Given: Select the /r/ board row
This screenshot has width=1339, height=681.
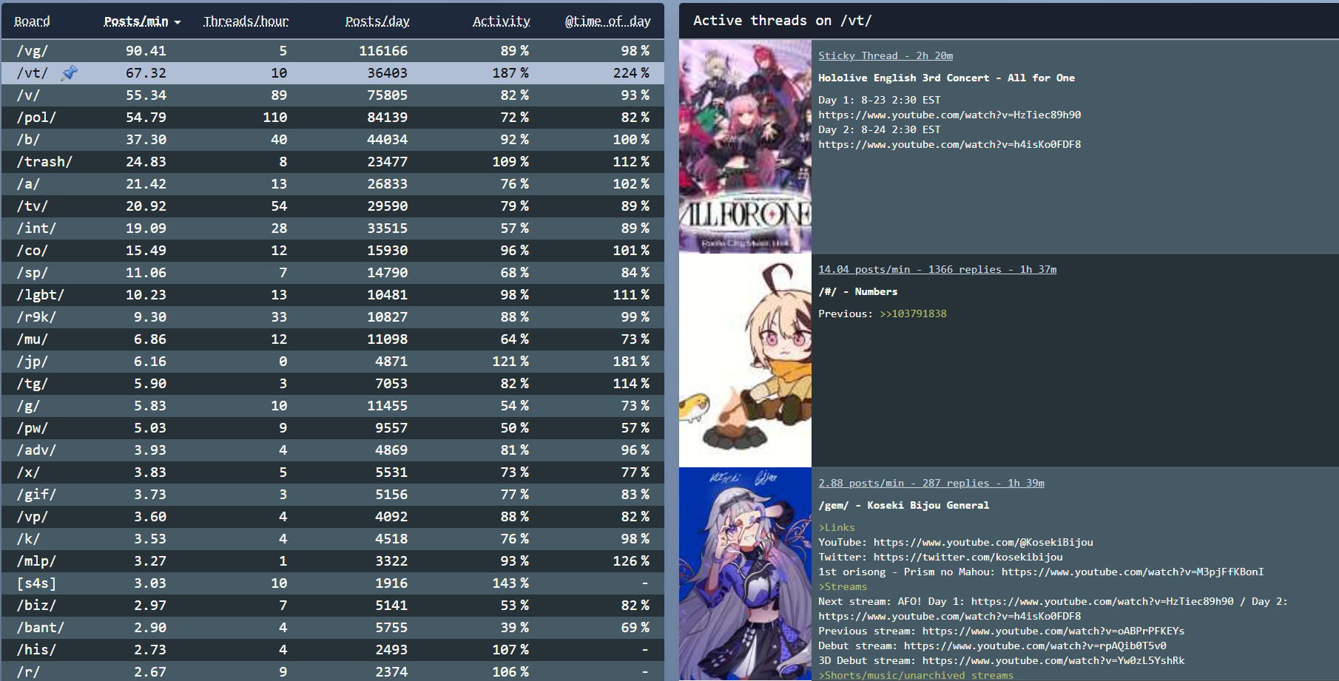Looking at the screenshot, I should pos(332,671).
